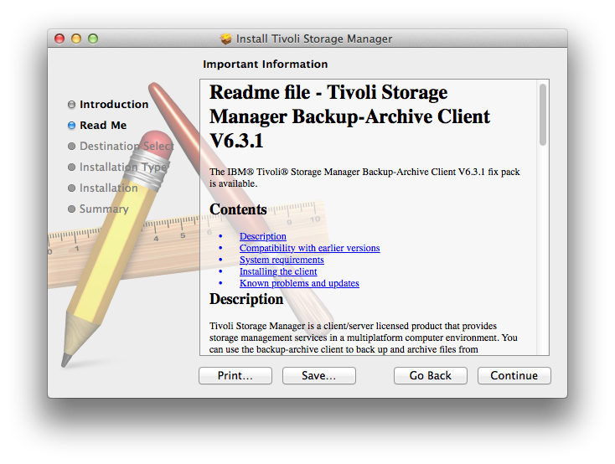Image resolution: width=615 pixels, height=464 pixels.
Task: Click the Summary step bullet
Action: [71, 209]
